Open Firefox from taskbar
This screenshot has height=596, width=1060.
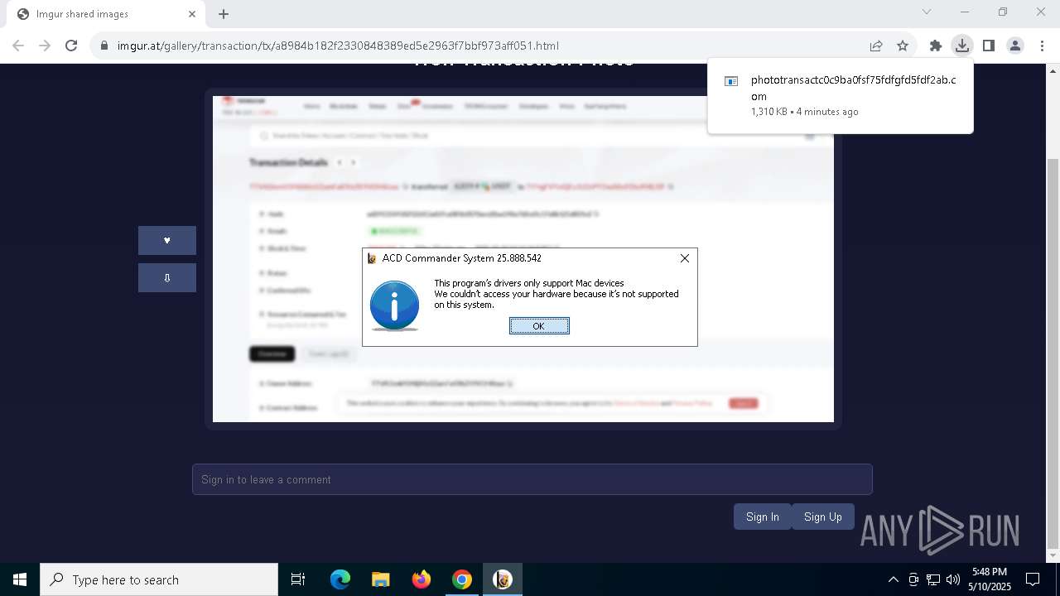pos(421,579)
